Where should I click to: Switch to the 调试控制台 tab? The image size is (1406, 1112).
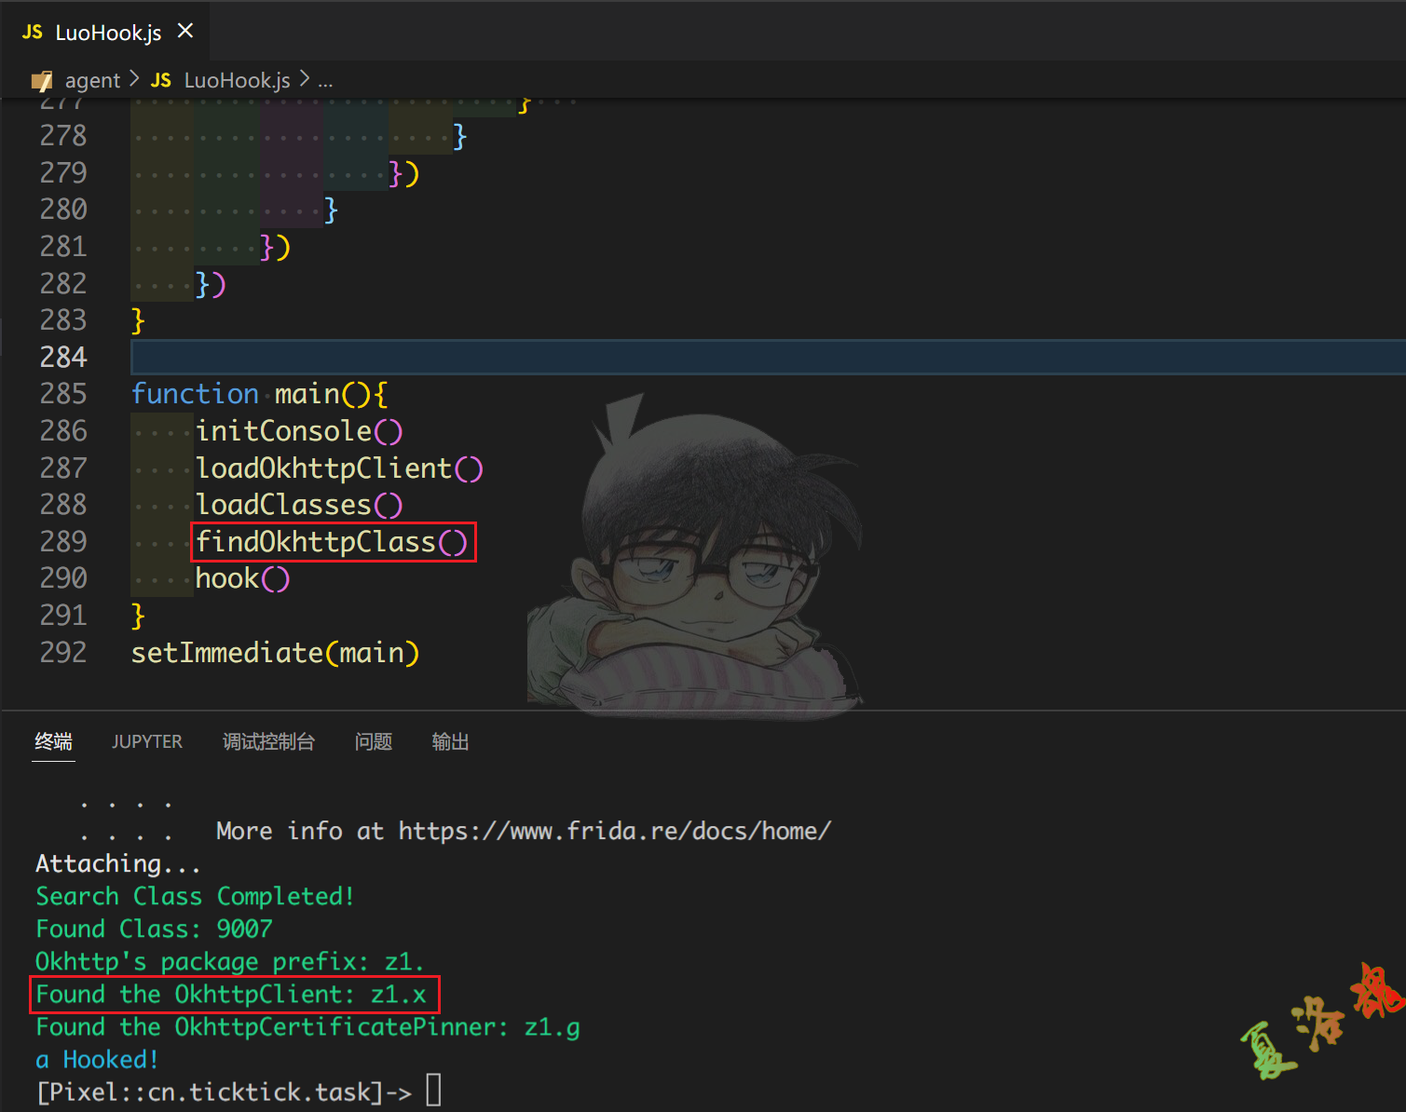click(268, 741)
